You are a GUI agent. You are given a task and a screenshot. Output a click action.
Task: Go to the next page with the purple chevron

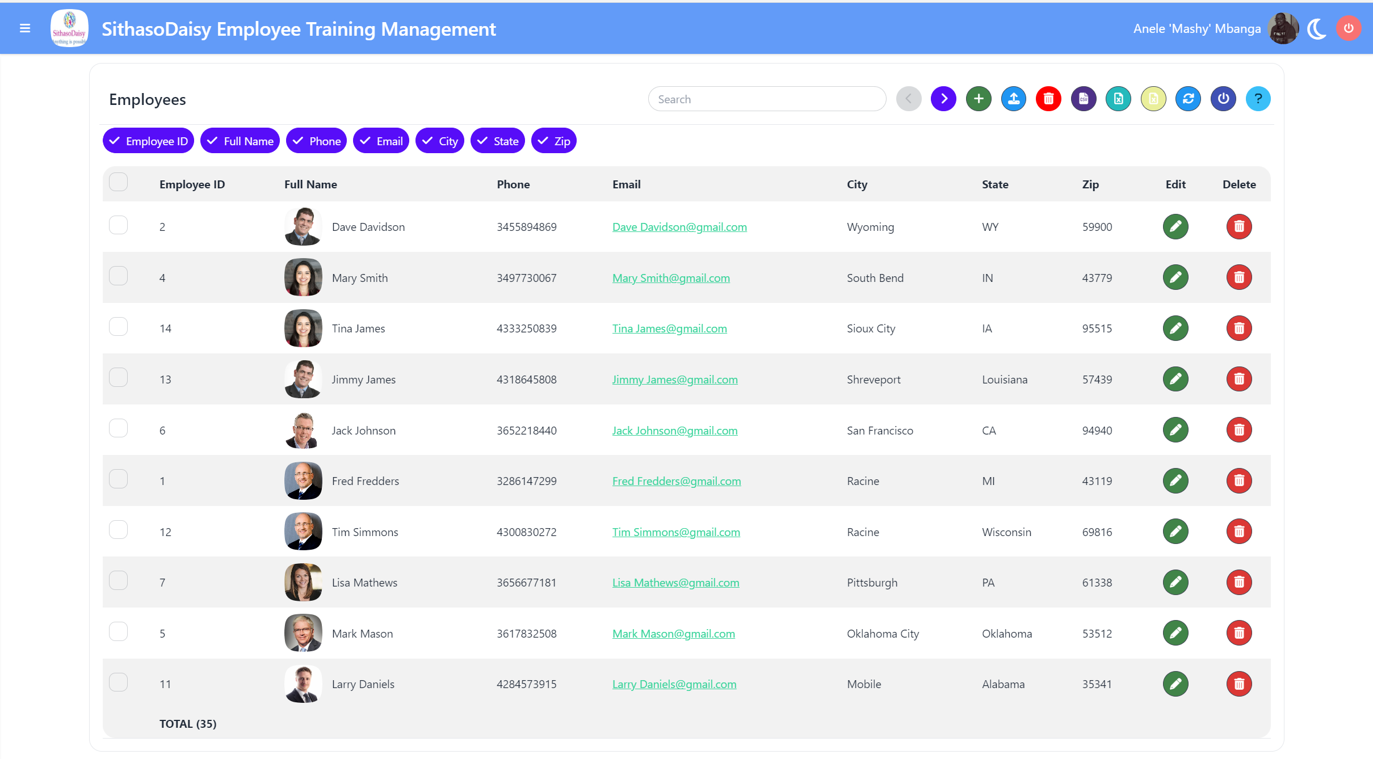[943, 99]
